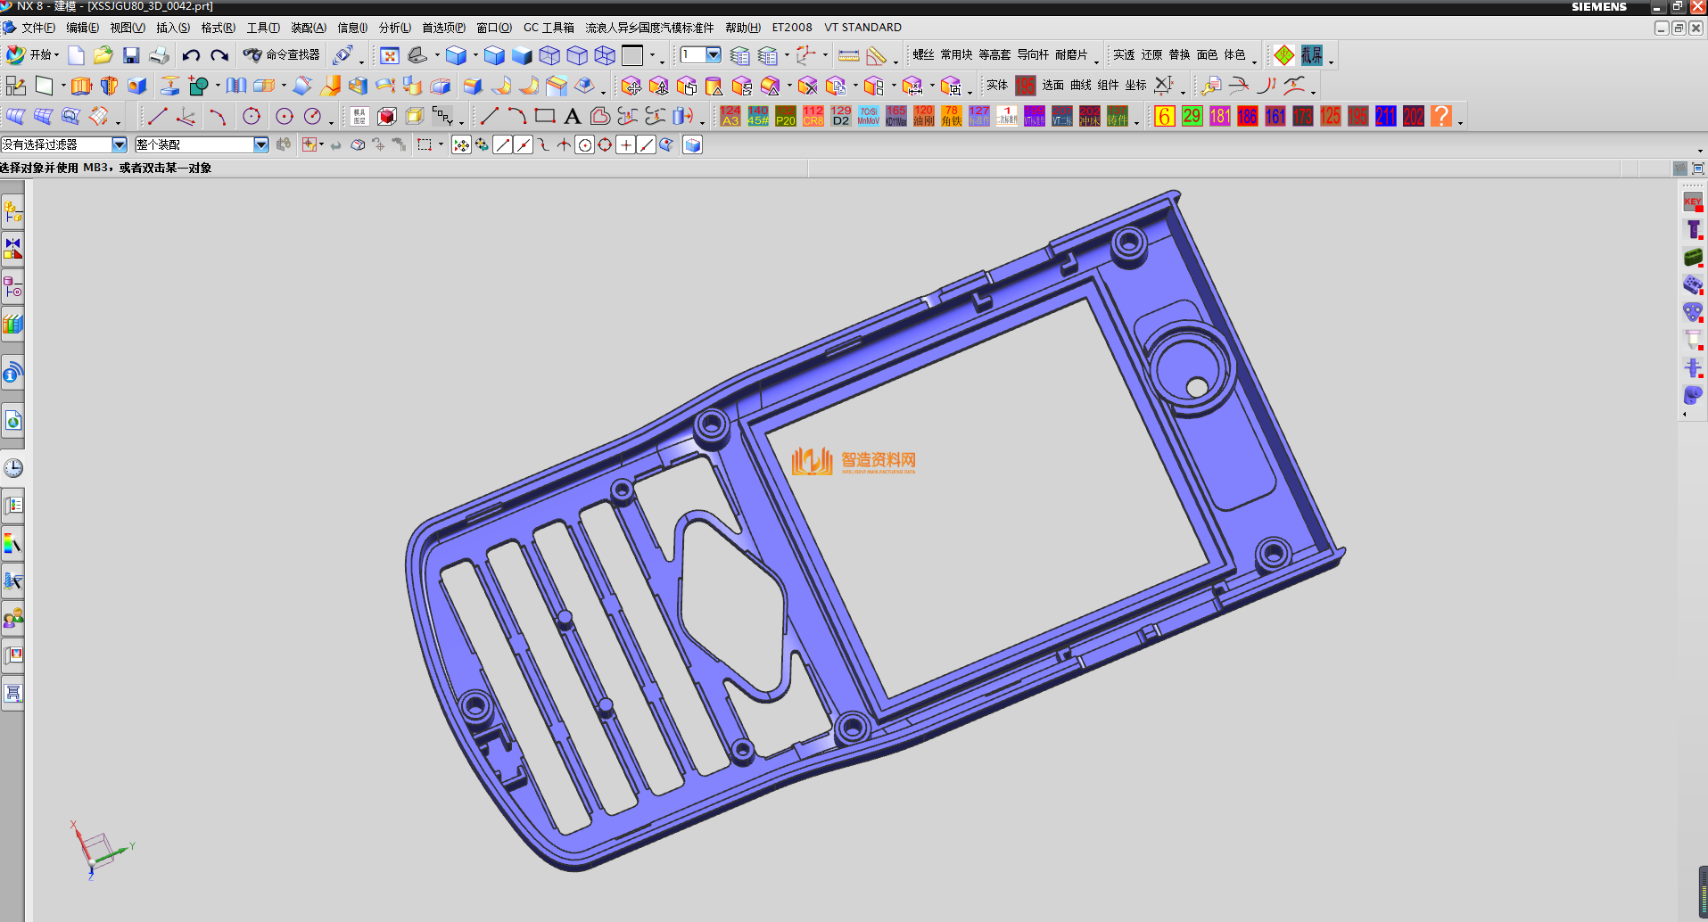Open the work layer number dropdown
Image resolution: width=1708 pixels, height=922 pixels.
(713, 55)
